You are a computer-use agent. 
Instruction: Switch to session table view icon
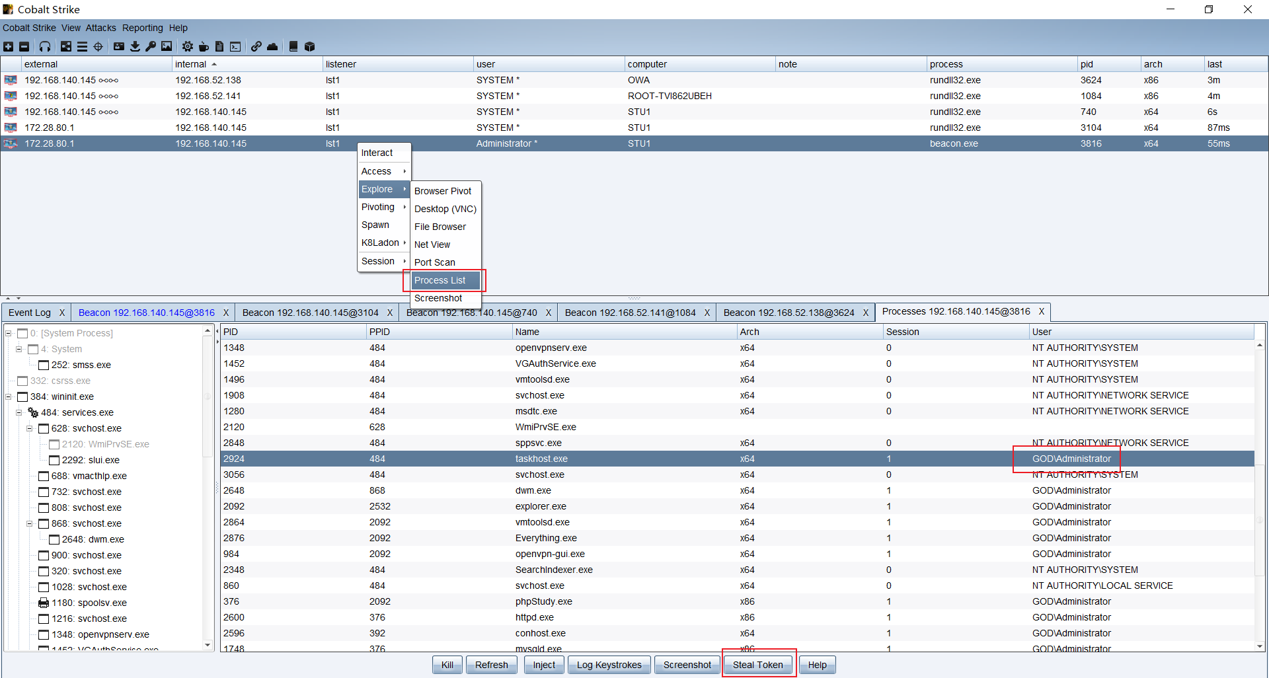82,46
